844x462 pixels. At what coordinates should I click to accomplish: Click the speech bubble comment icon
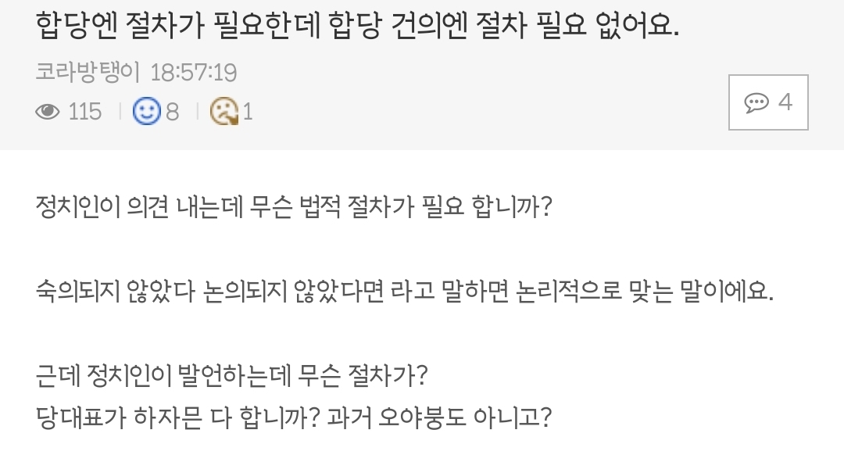click(756, 102)
